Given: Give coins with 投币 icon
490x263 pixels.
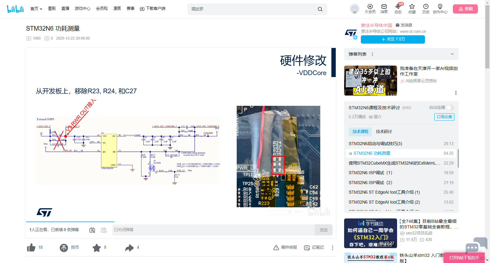Looking at the screenshot, I should pos(64,248).
